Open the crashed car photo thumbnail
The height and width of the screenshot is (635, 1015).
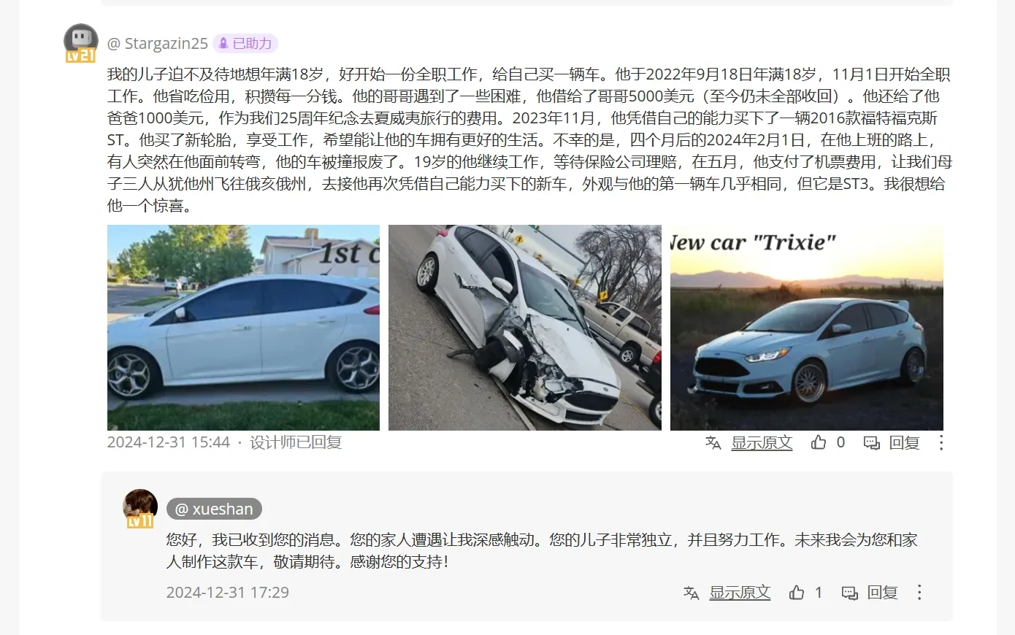pyautogui.click(x=525, y=327)
